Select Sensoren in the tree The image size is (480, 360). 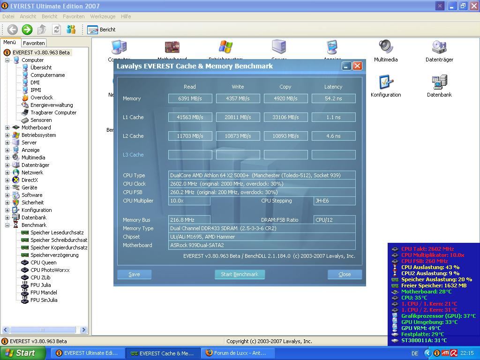point(41,120)
